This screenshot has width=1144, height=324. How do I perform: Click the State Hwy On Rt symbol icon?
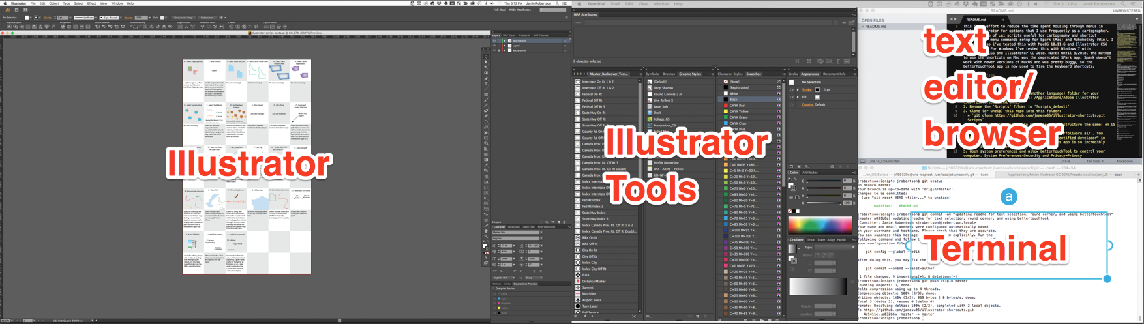(578, 113)
